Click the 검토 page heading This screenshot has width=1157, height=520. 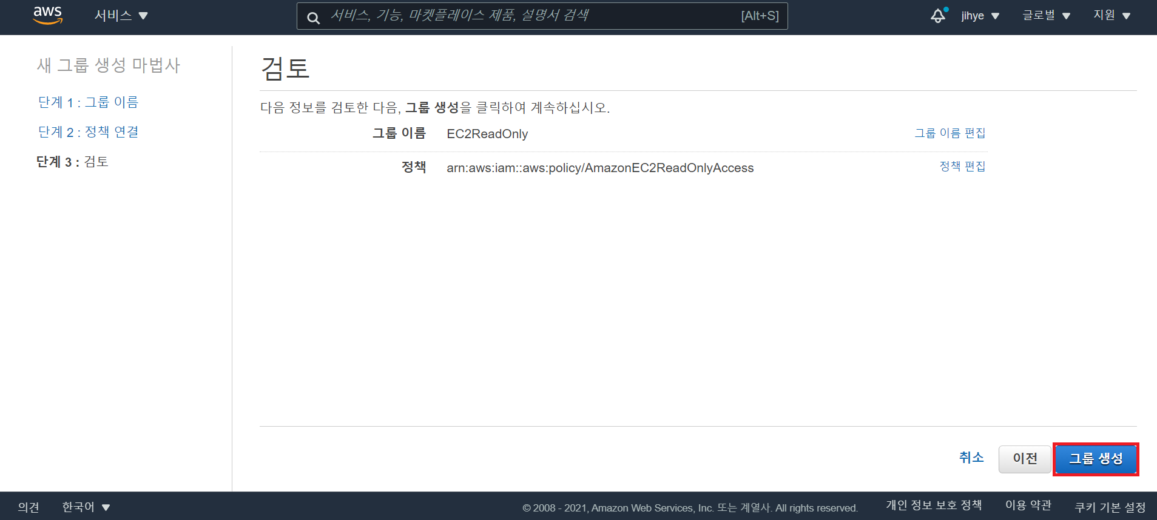click(285, 68)
